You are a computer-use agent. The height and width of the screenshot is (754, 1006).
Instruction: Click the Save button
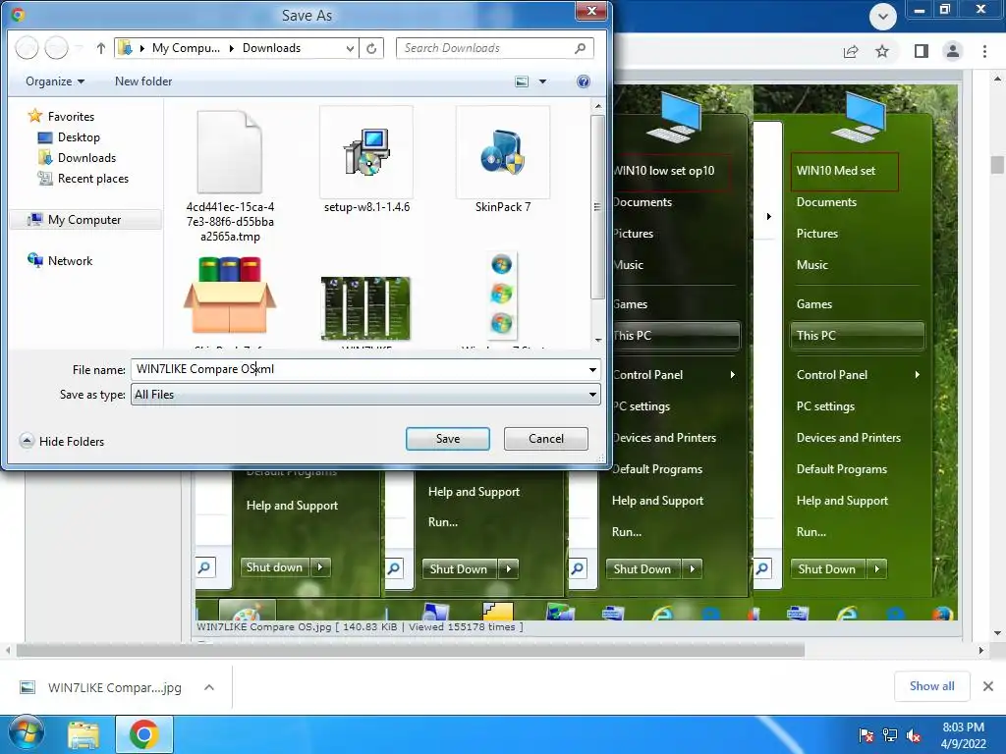coord(448,439)
